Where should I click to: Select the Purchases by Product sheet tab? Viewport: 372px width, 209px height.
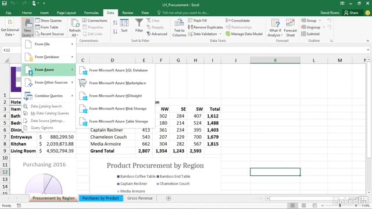101,198
